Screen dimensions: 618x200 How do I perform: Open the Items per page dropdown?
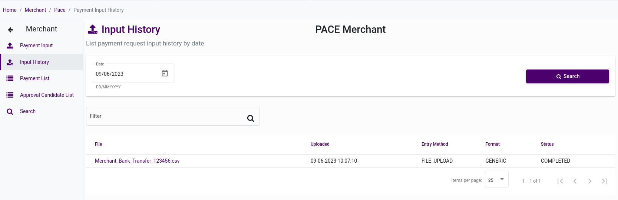click(x=496, y=180)
